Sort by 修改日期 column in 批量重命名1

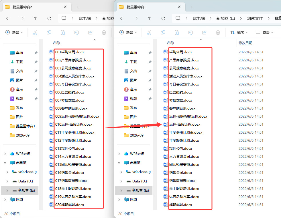(245, 43)
